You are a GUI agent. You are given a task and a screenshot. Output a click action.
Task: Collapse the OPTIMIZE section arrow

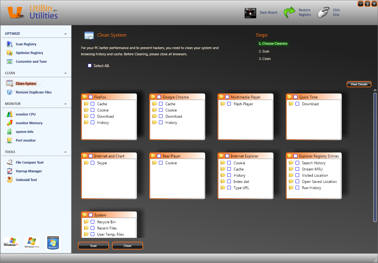65,34
